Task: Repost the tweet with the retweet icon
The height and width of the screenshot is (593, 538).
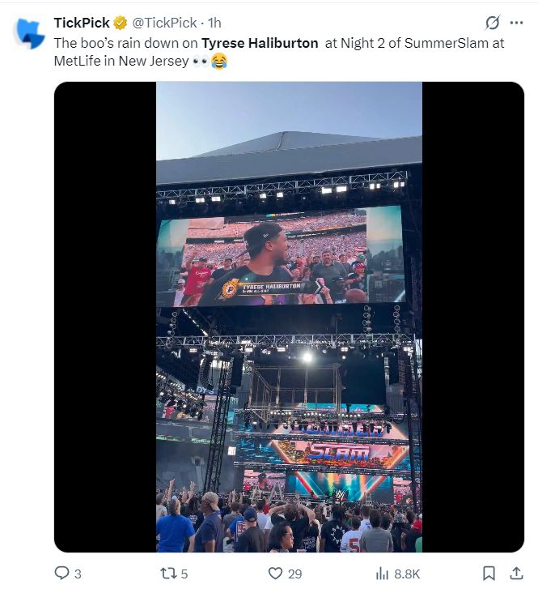Action: [168, 574]
